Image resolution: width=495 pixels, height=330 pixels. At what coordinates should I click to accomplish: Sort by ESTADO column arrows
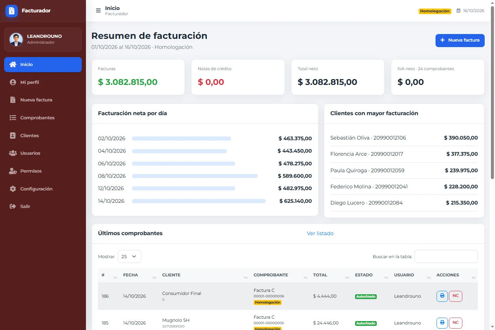[386, 277]
